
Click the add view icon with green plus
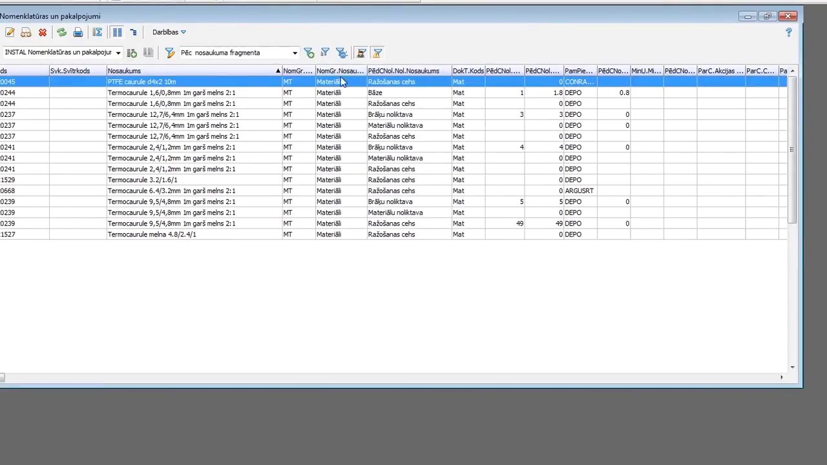click(x=132, y=53)
